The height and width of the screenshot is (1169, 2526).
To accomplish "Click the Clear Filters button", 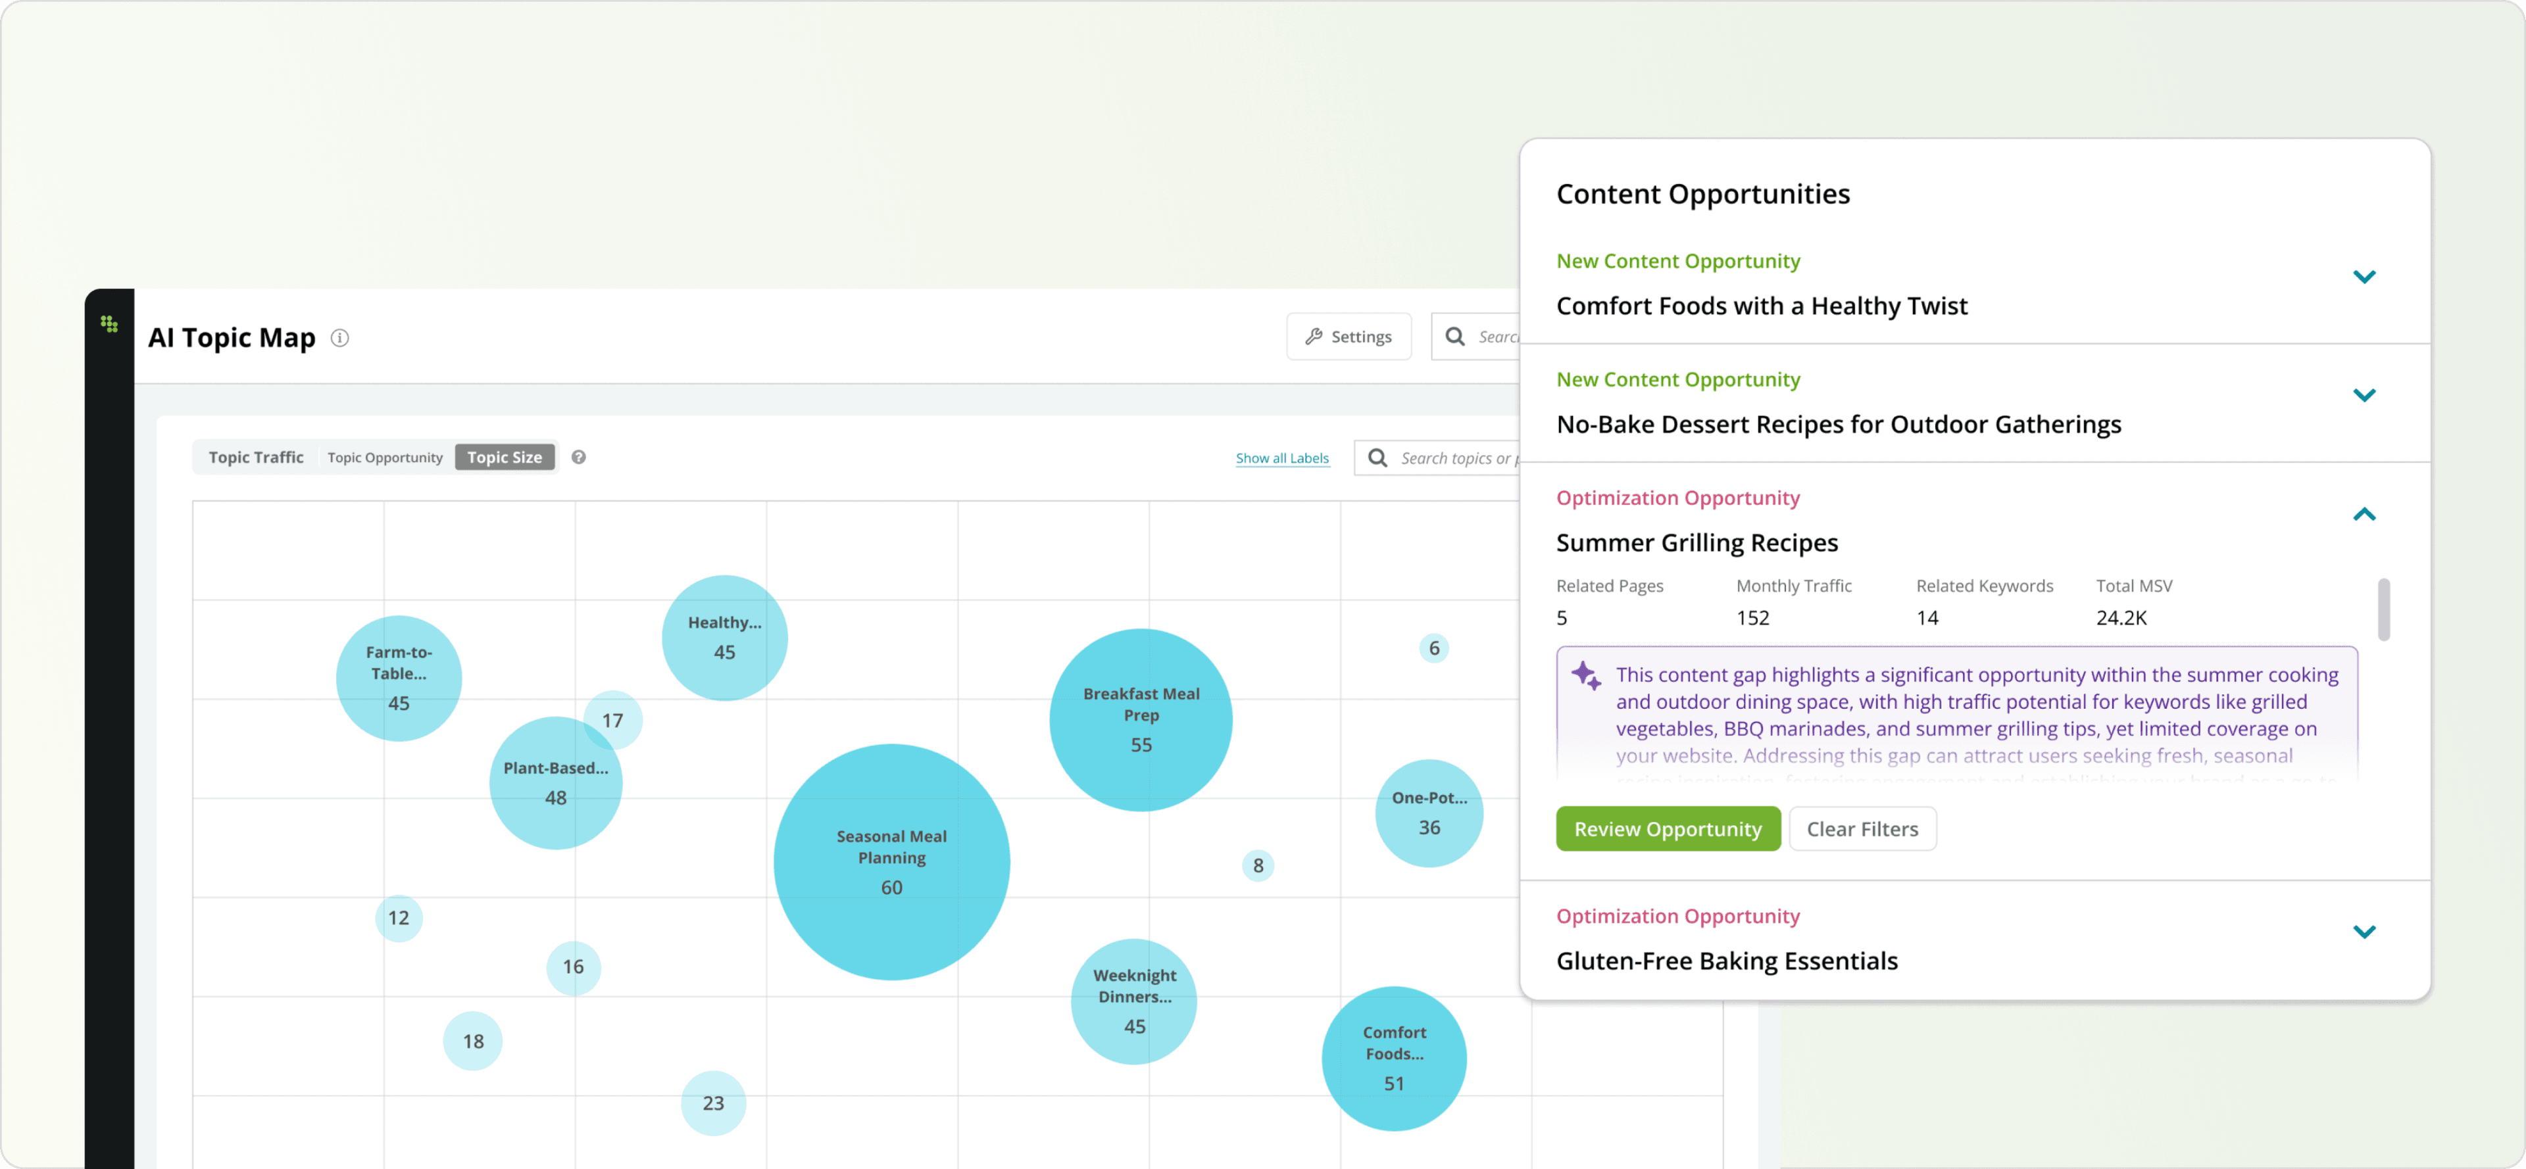I will pos(1861,829).
